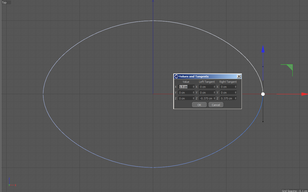Select the Left Tangent Z field
This screenshot has width=308, height=192.
tap(206, 98)
